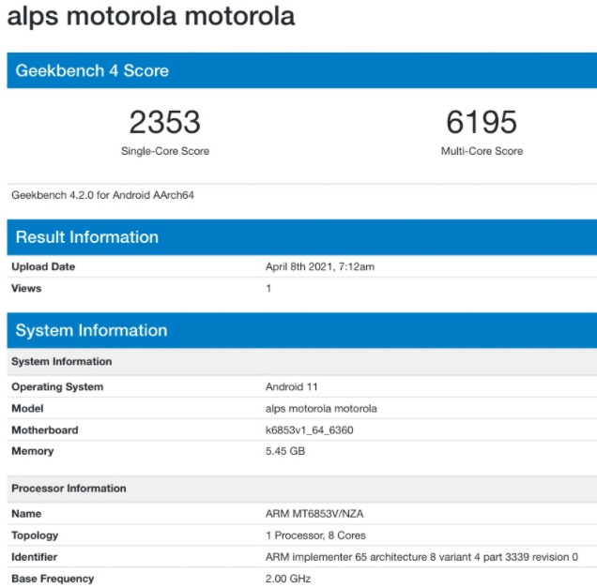This screenshot has height=588, width=597.
Task: Click the 'Topology' label
Action: (x=35, y=535)
